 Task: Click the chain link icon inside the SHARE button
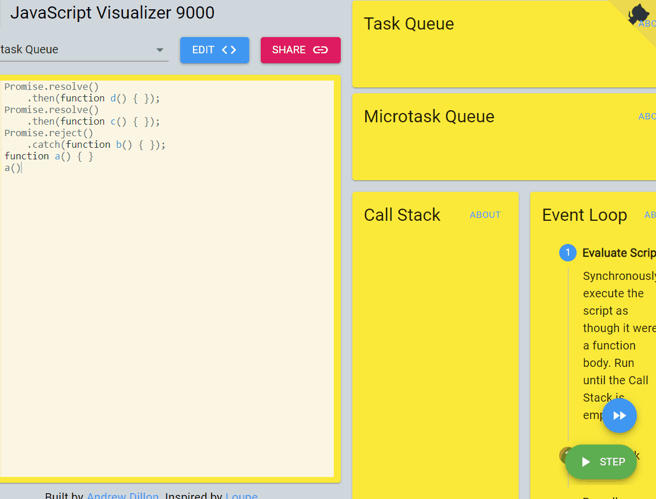[x=320, y=50]
